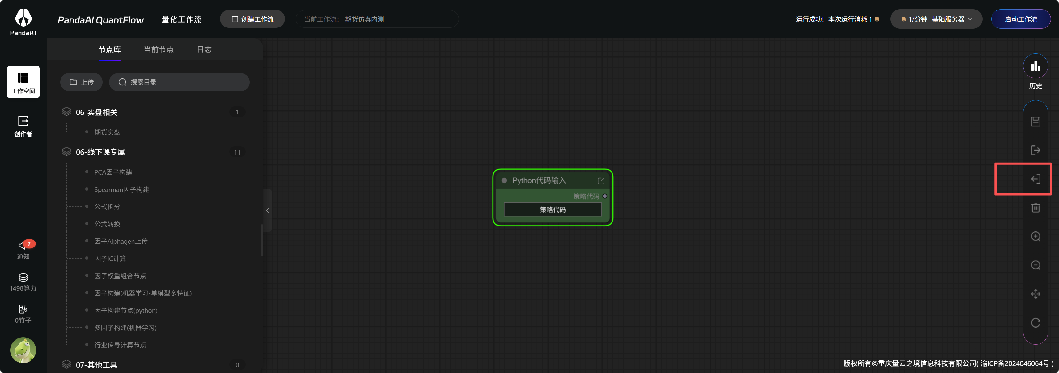Screen dimensions: 1059x373
Task: Zoom out of the canvas
Action: (1036, 265)
